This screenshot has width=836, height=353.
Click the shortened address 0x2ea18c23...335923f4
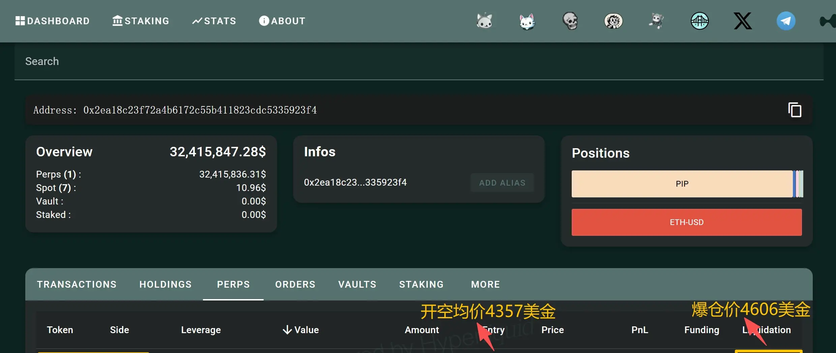[x=355, y=182]
